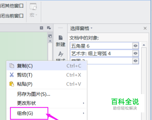Choose 粘贴(P) from context menu

(x=47, y=84)
